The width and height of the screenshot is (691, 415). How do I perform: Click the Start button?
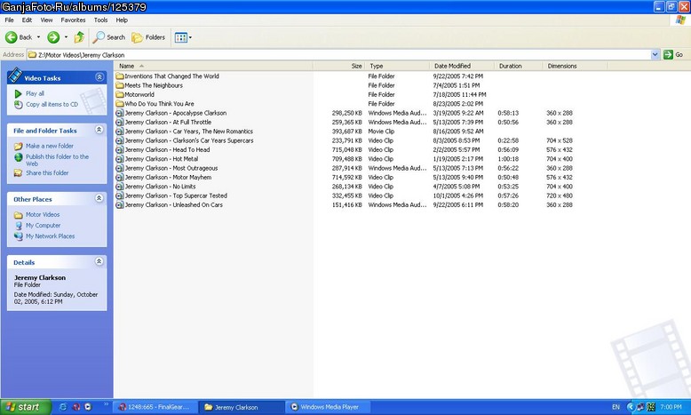pos(26,407)
